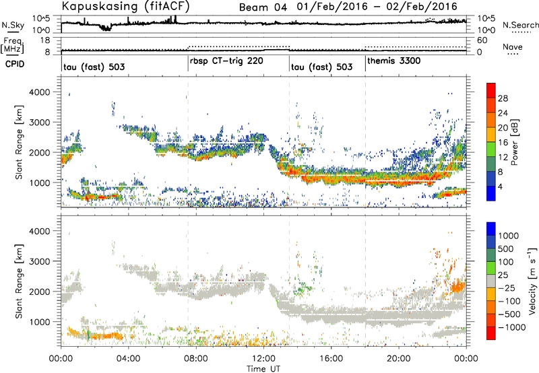Click the 'Power [dB]' colorbar title
The width and height of the screenshot is (539, 373).
(515, 142)
